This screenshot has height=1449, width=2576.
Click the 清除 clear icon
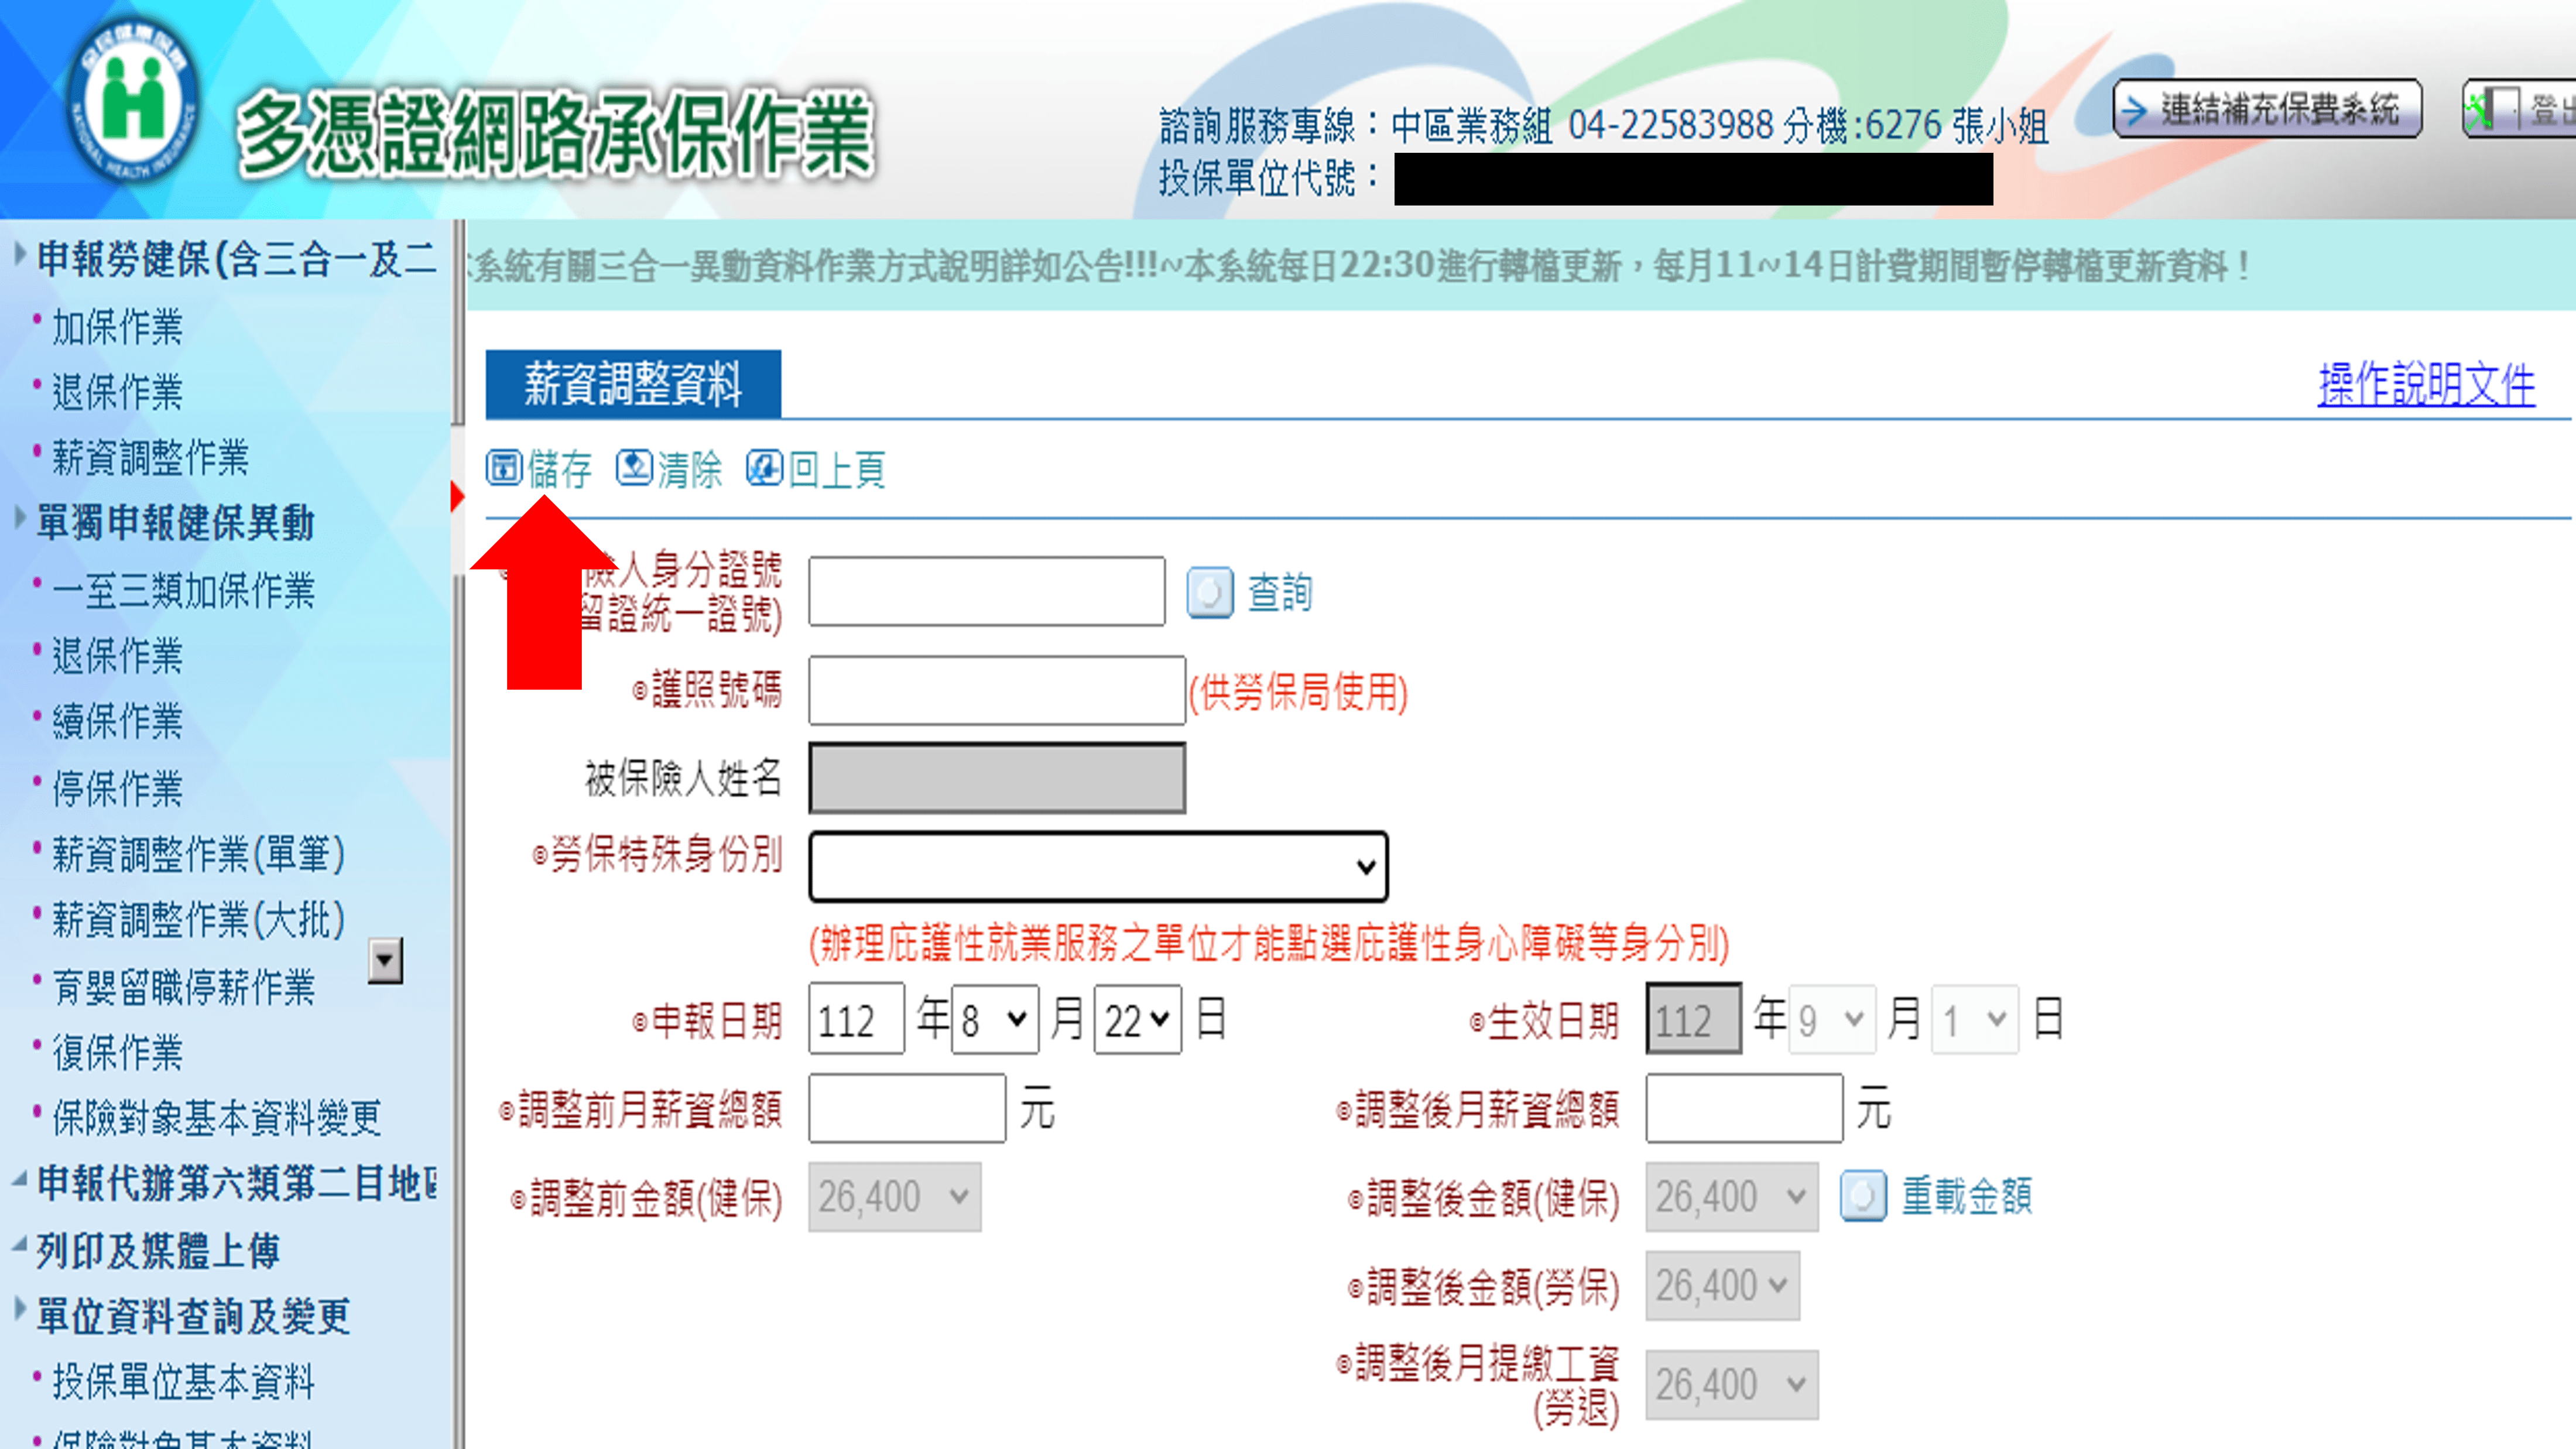[634, 468]
